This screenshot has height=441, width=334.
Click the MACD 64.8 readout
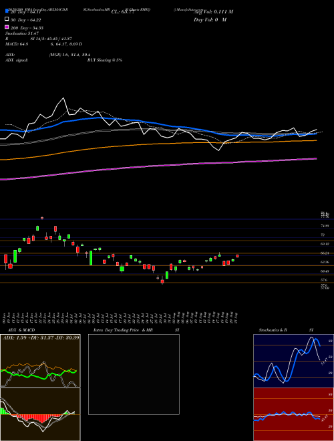tap(17, 44)
